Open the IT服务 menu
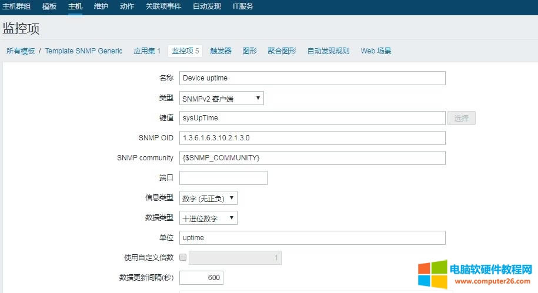Screen dimensions: 538x293 coord(243,6)
